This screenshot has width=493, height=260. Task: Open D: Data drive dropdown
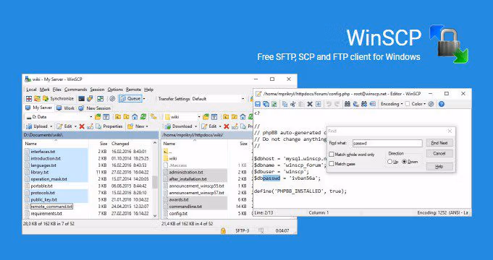[91, 117]
